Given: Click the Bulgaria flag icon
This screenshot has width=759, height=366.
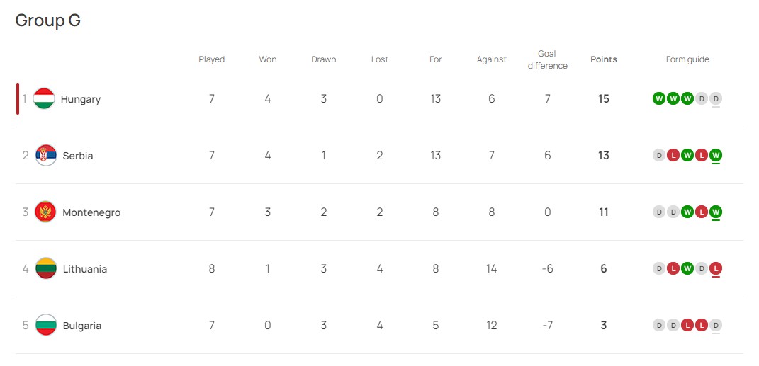Looking at the screenshot, I should (46, 325).
